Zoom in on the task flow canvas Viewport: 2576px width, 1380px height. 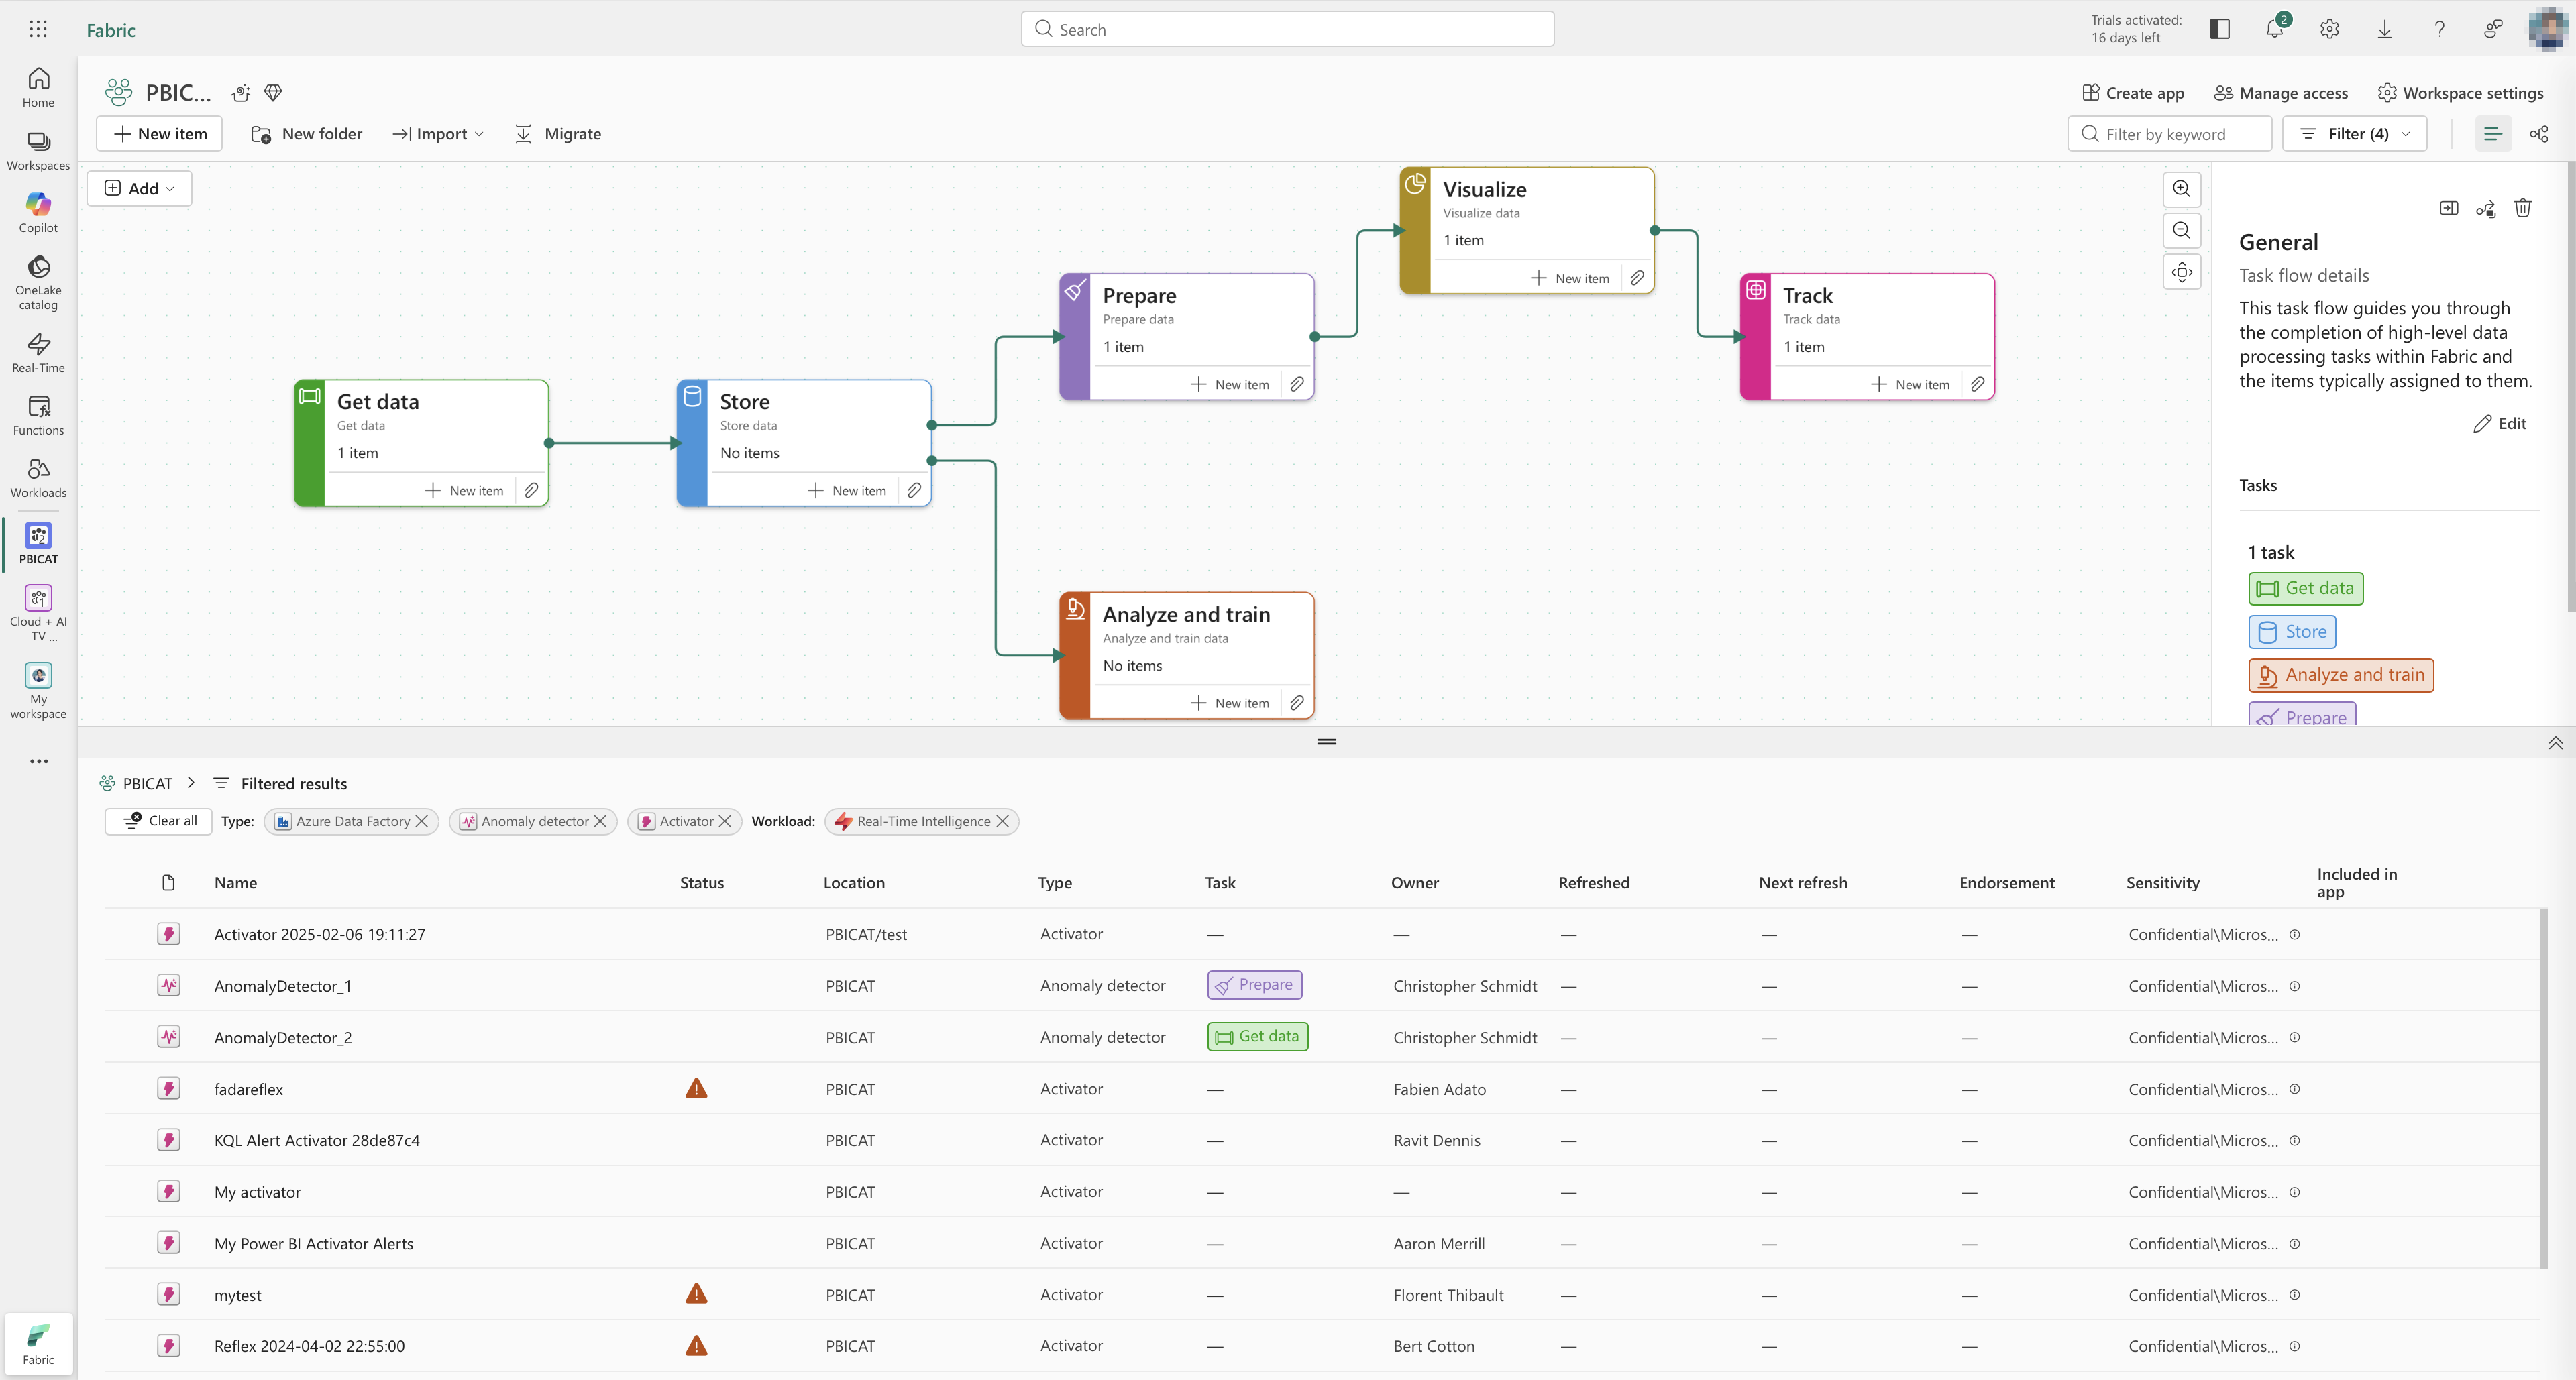point(2181,189)
